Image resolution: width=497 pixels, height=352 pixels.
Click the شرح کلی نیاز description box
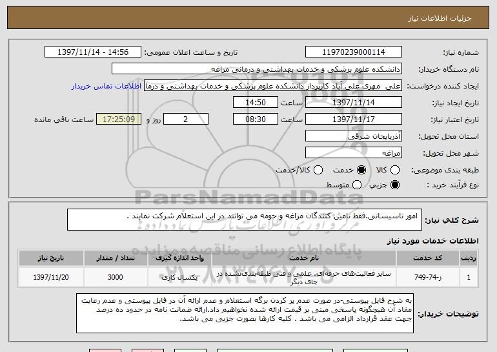[245, 220]
